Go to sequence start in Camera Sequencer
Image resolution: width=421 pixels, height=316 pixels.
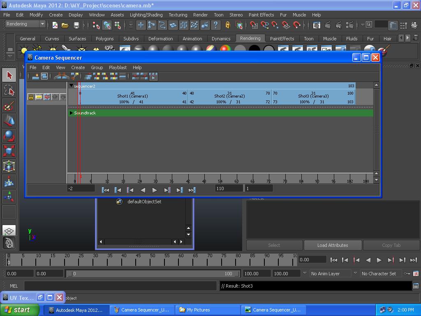(x=105, y=190)
